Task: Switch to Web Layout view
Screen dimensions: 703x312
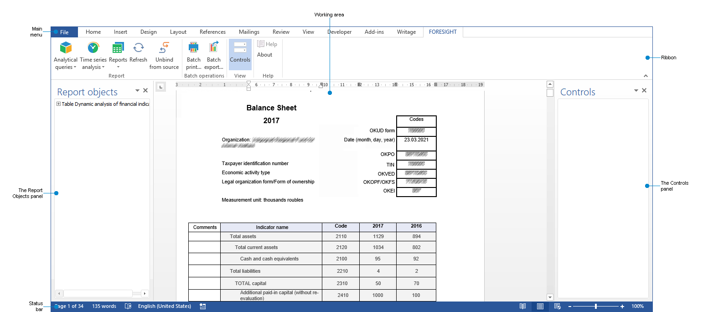Action: [557, 306]
